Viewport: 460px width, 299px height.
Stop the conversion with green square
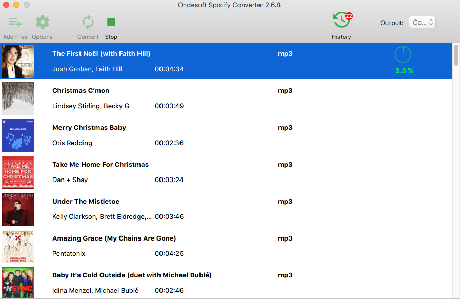pos(111,22)
